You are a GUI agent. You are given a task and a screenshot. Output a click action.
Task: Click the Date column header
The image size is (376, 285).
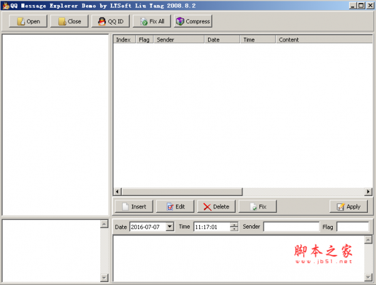[222, 40]
